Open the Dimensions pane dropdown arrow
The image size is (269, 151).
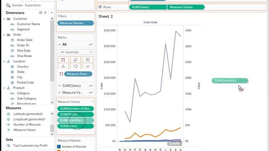click(x=51, y=13)
